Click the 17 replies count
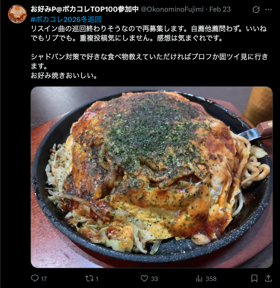 point(44,279)
